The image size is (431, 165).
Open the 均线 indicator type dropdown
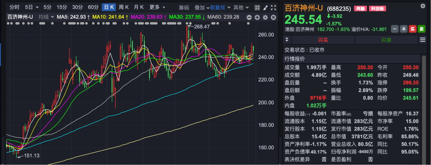(x=46, y=17)
